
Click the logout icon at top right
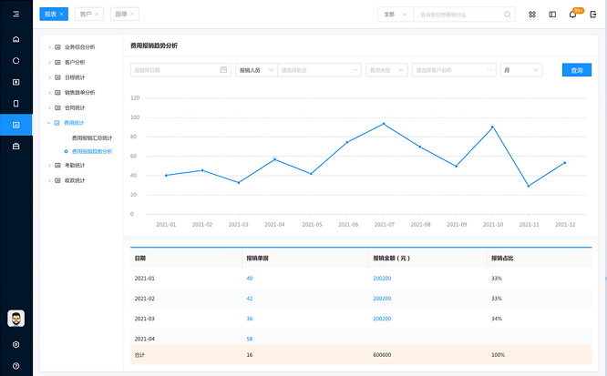(592, 15)
